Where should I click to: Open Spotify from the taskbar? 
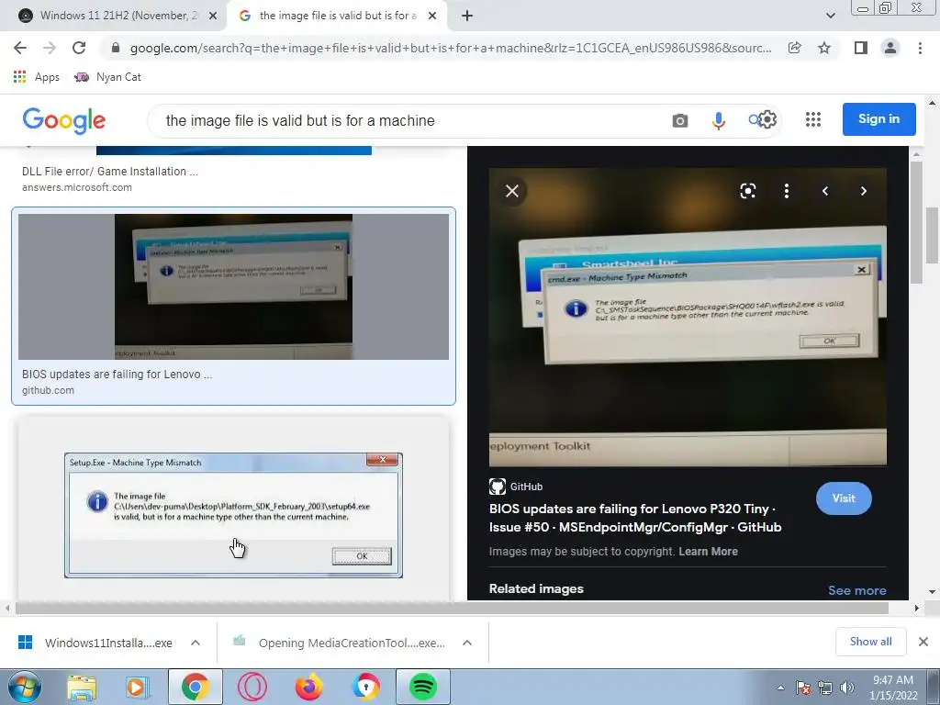(x=422, y=688)
